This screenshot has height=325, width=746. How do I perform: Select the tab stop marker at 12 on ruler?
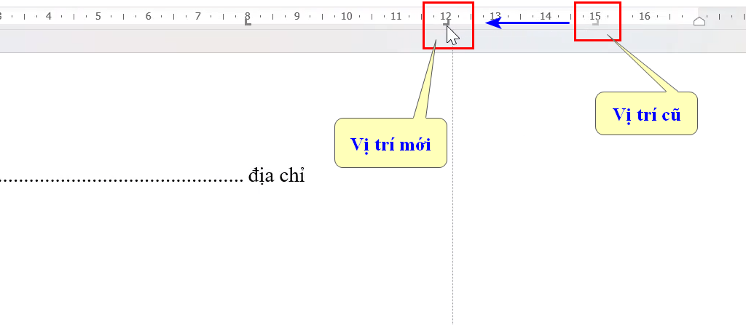tap(447, 23)
